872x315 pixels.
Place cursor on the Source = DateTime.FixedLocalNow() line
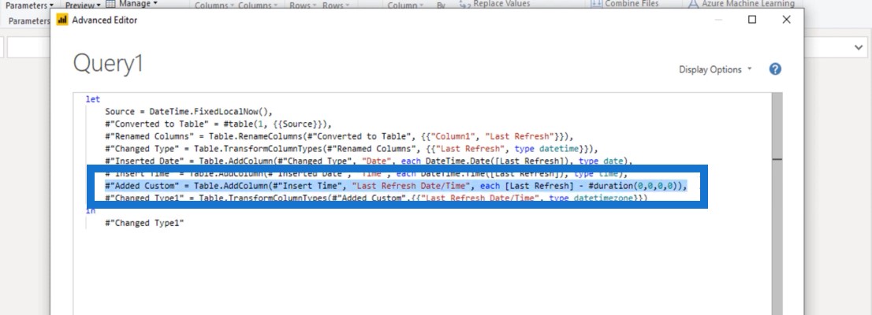coord(188,112)
